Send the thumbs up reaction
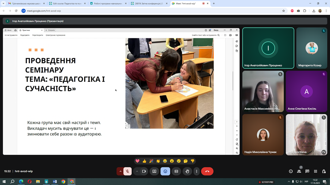The width and height of the screenshot is (330, 185). [144, 161]
